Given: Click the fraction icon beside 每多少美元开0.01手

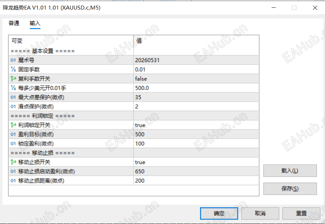Looking at the screenshot, I should [x=13, y=88].
